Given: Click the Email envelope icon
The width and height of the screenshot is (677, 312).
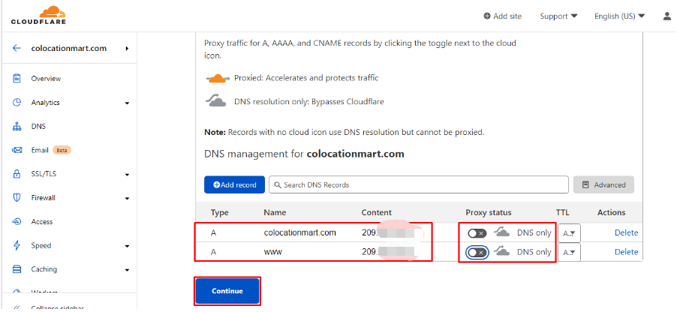Looking at the screenshot, I should [17, 150].
